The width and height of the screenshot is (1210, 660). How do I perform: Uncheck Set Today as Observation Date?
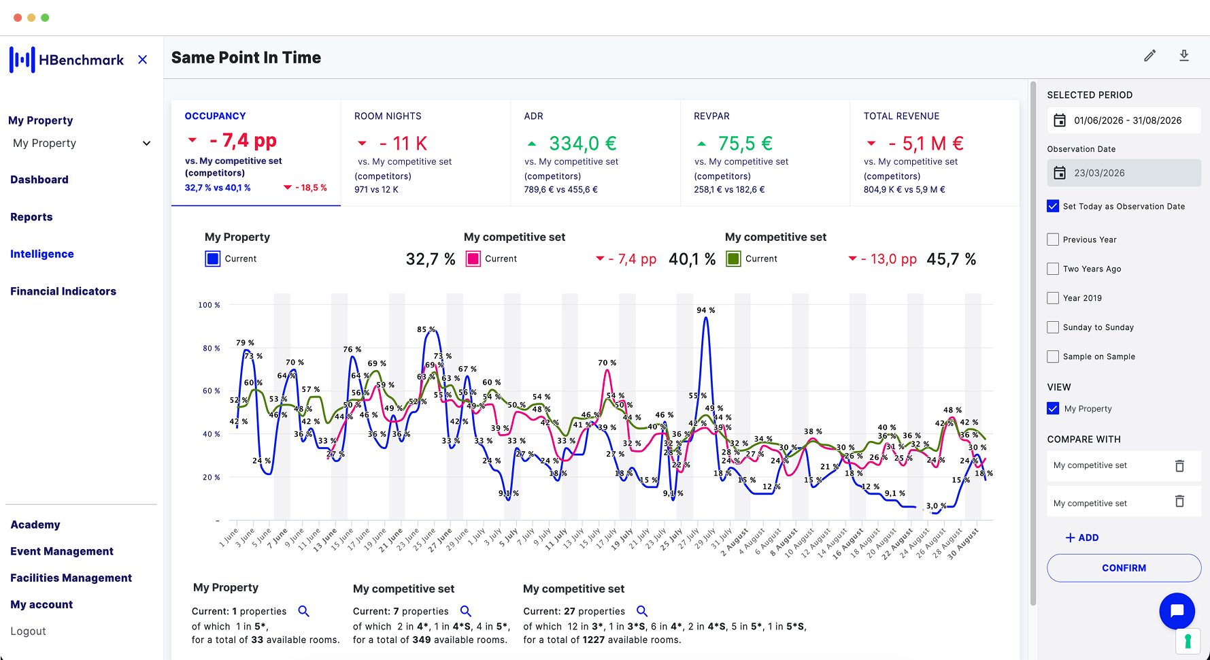(1053, 206)
